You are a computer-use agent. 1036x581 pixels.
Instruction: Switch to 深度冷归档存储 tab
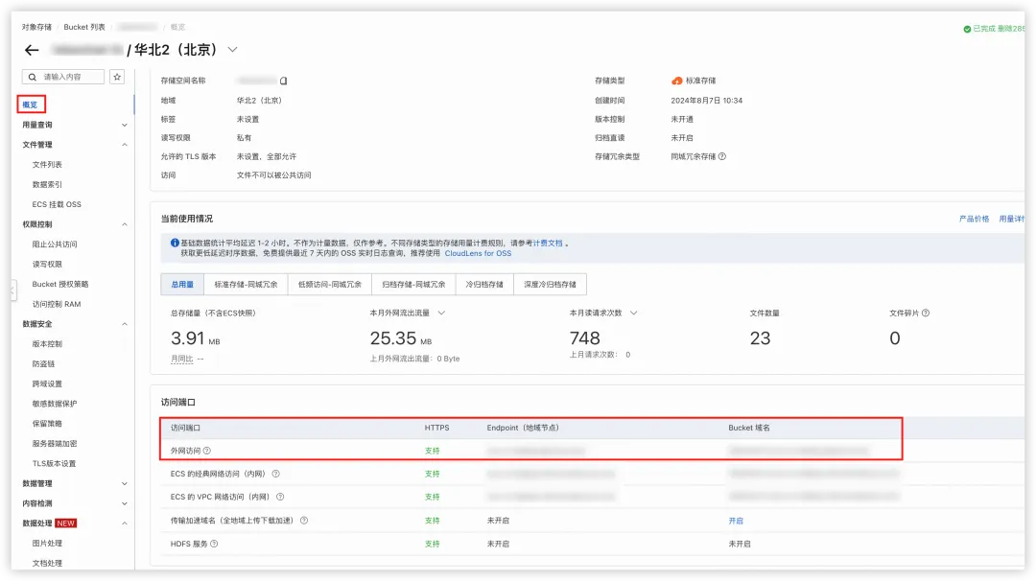[x=550, y=285]
